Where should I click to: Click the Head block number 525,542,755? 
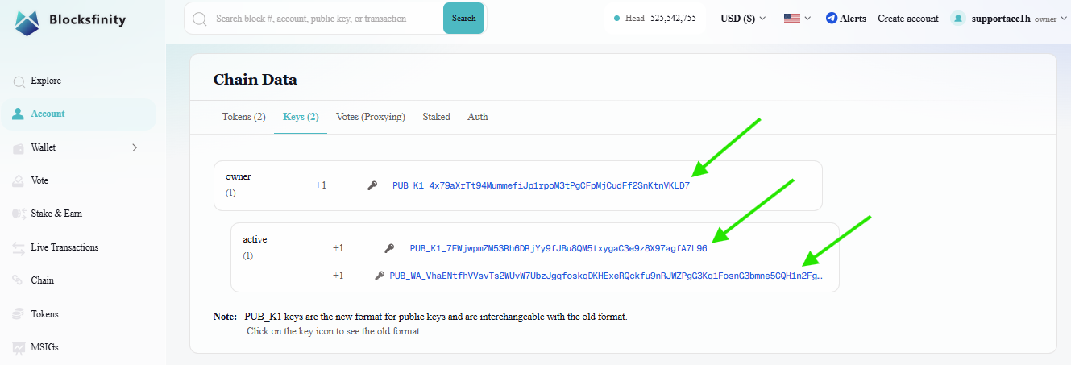click(x=673, y=18)
